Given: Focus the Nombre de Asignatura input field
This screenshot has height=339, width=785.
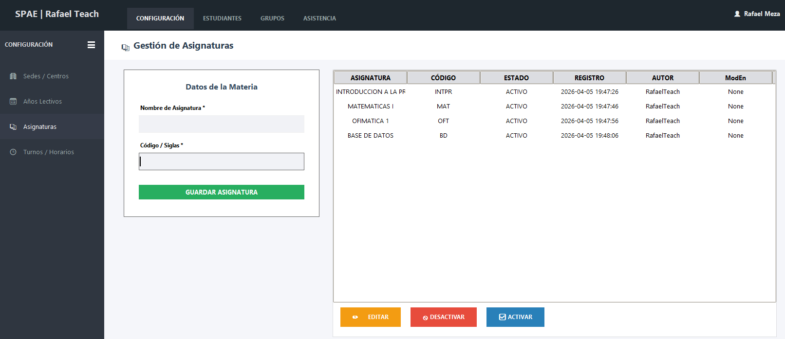Looking at the screenshot, I should 222,124.
